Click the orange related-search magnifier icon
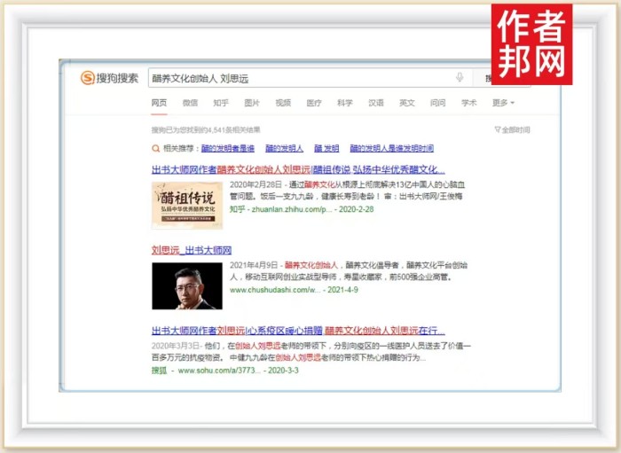Screen dimensions: 621x453 pyautogui.click(x=156, y=149)
